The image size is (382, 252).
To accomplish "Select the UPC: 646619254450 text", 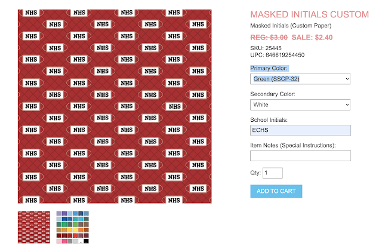I will (277, 55).
